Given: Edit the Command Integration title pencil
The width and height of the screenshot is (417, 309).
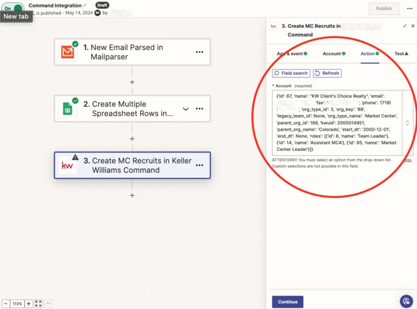Looking at the screenshot, I should pos(85,5).
